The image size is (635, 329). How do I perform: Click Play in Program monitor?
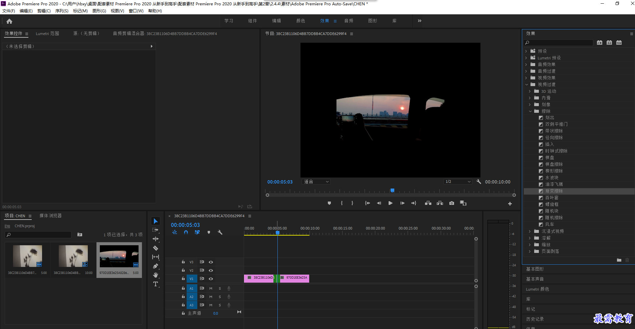pos(390,203)
